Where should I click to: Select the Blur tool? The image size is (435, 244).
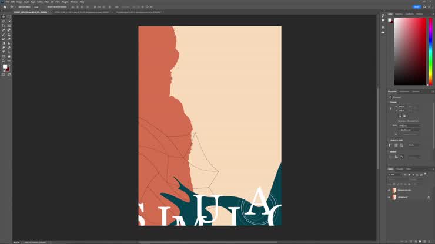tap(9, 43)
